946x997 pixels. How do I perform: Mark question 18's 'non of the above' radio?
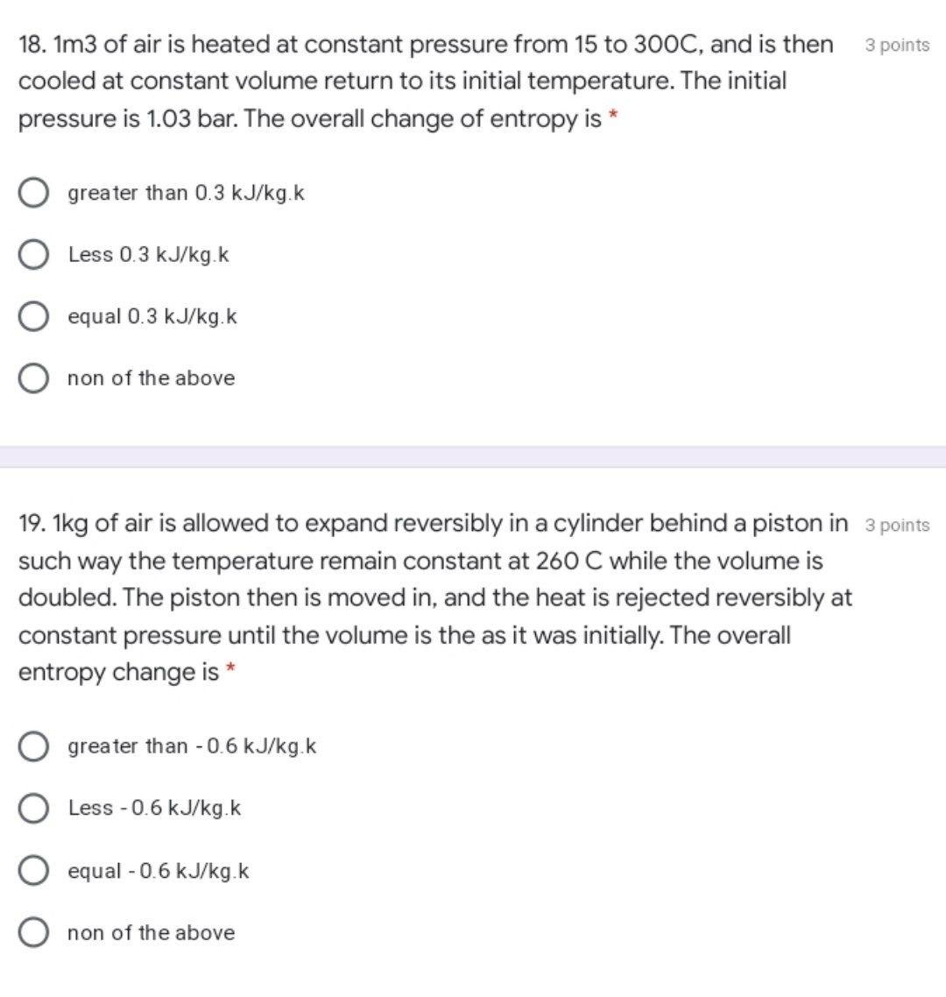pos(33,378)
